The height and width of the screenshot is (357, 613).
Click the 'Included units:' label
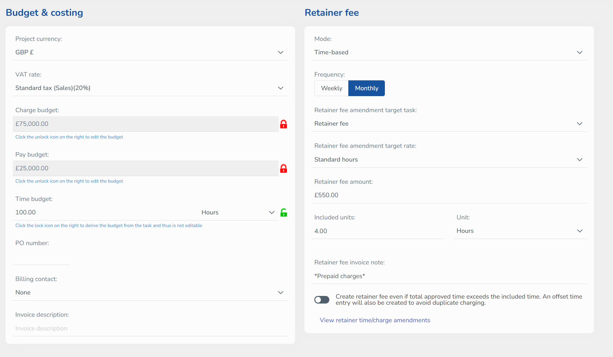click(x=335, y=217)
